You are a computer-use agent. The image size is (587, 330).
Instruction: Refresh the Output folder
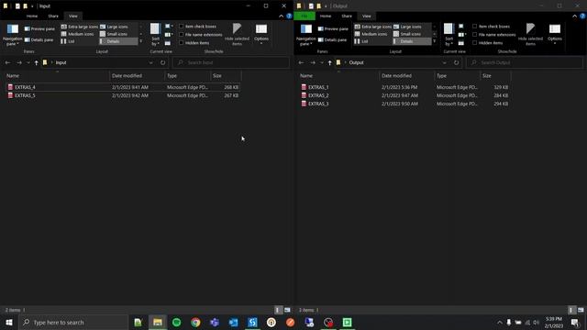coord(457,62)
